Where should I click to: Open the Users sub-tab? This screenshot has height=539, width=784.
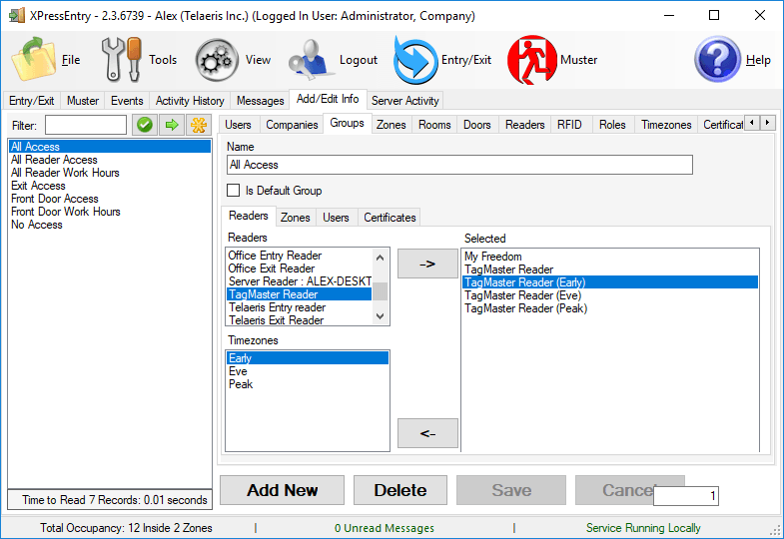[x=238, y=125]
